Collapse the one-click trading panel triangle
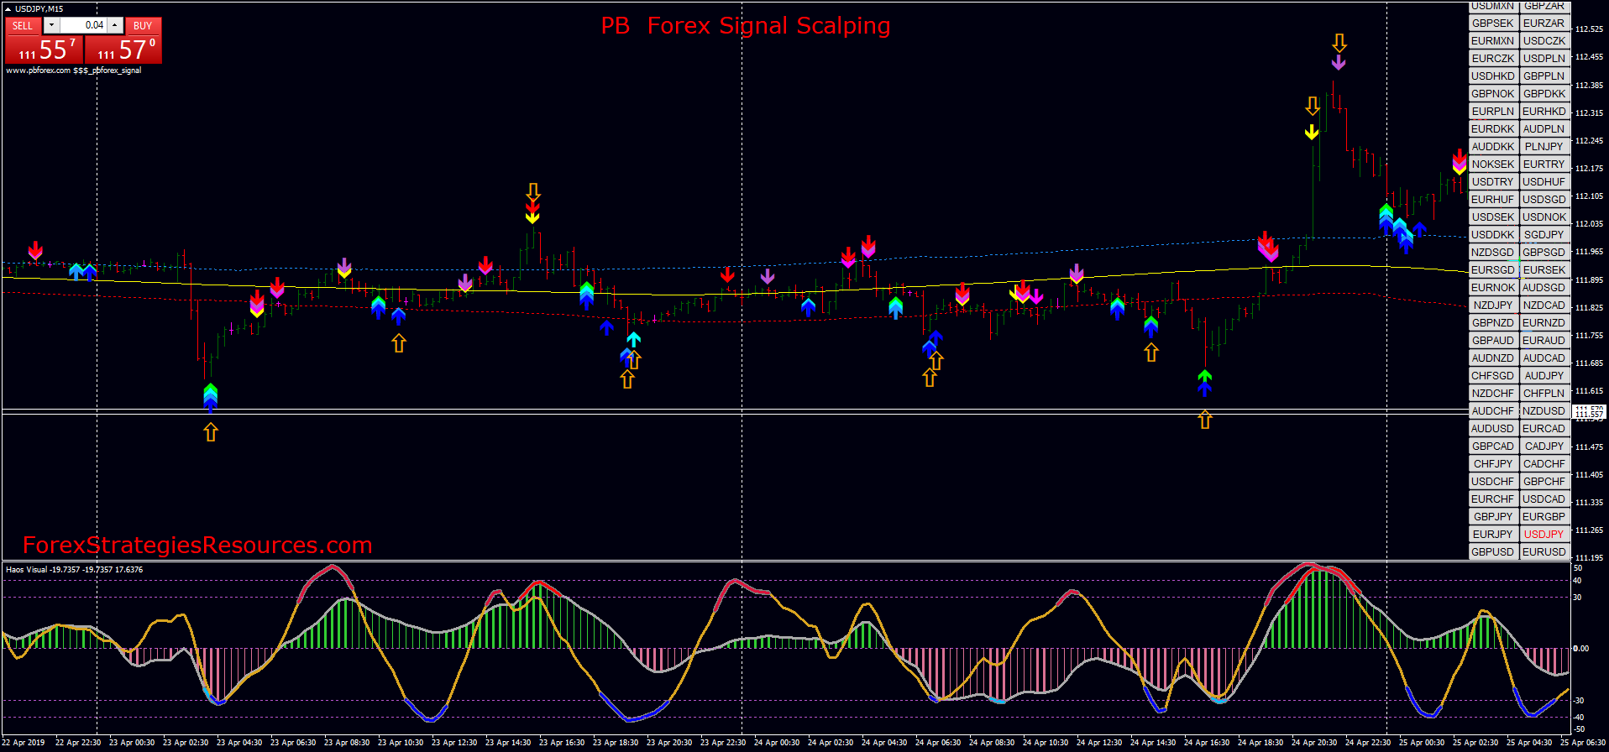1609x752 pixels. (8, 8)
